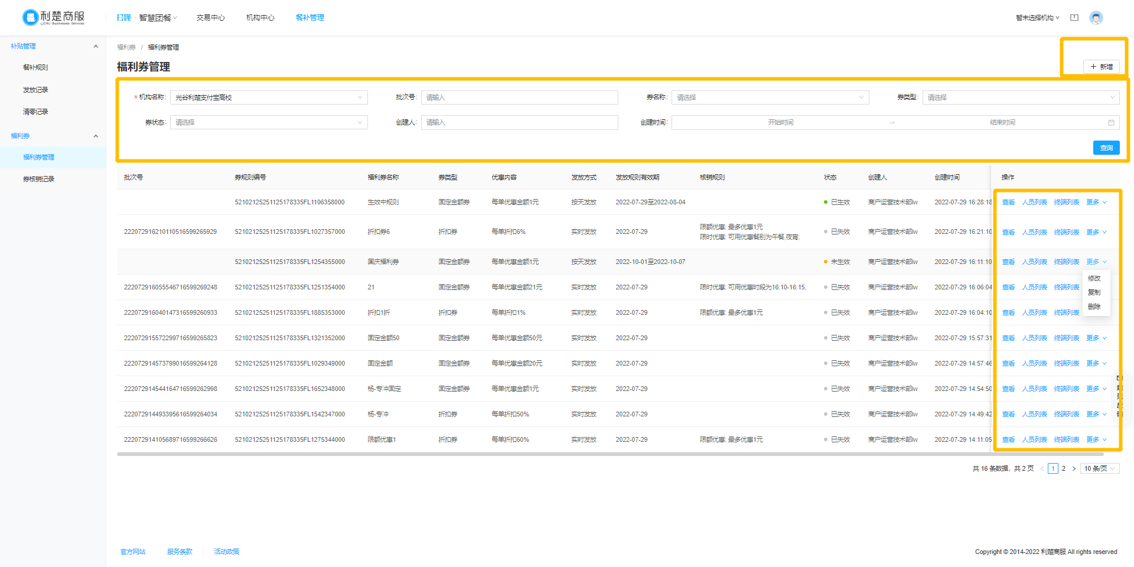
Task: Open 人员列表 for the 固定金额50 row
Action: [x=1034, y=338]
